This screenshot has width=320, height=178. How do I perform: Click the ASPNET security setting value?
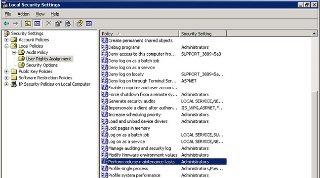(189, 81)
